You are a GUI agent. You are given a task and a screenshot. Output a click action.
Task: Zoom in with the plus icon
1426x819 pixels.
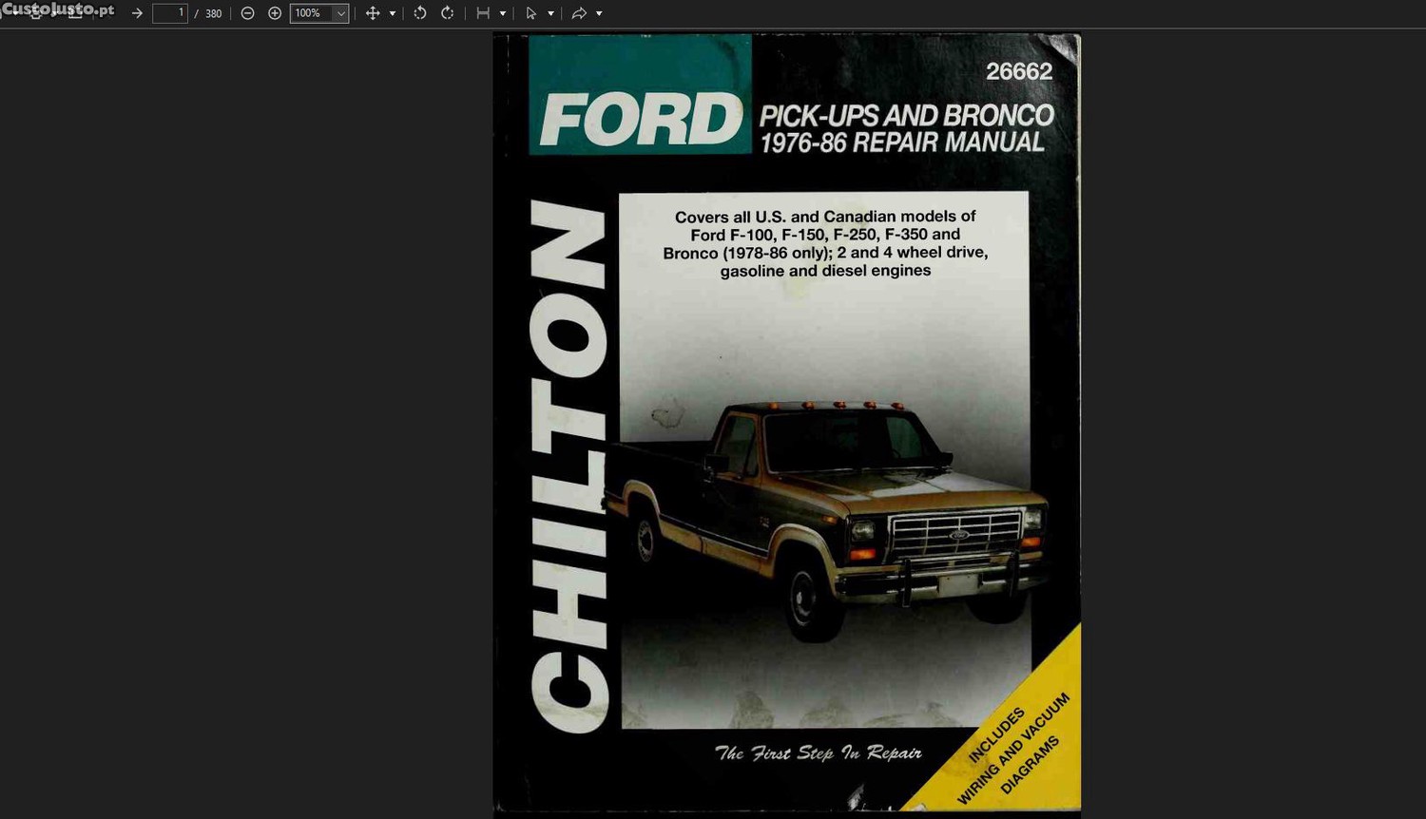(x=275, y=13)
